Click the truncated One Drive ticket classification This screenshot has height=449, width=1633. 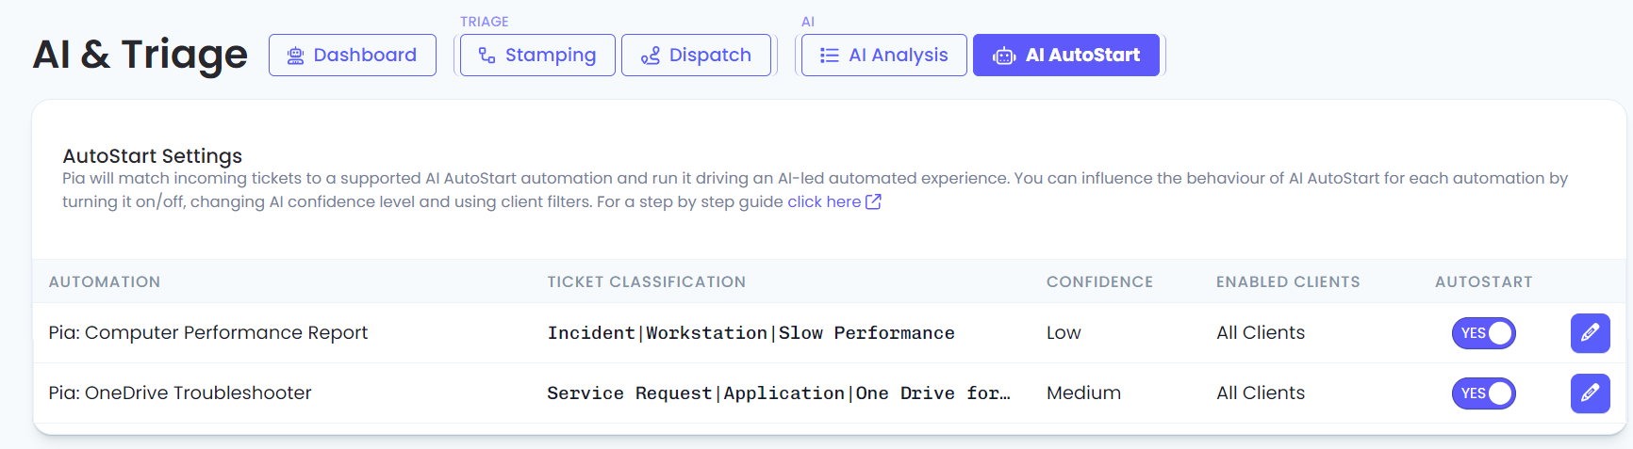pos(779,393)
